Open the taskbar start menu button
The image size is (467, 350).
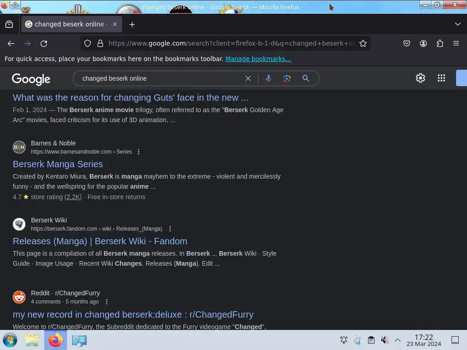(x=10, y=340)
